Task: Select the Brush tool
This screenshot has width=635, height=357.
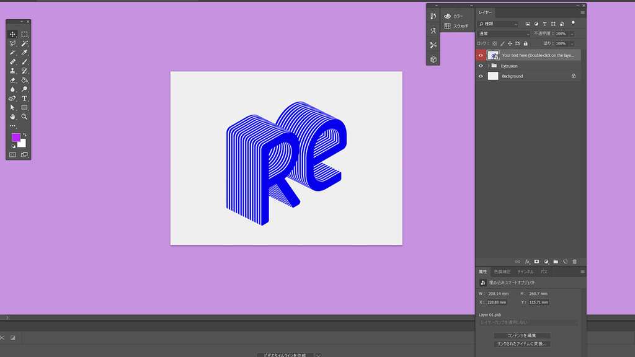Action: pyautogui.click(x=24, y=62)
